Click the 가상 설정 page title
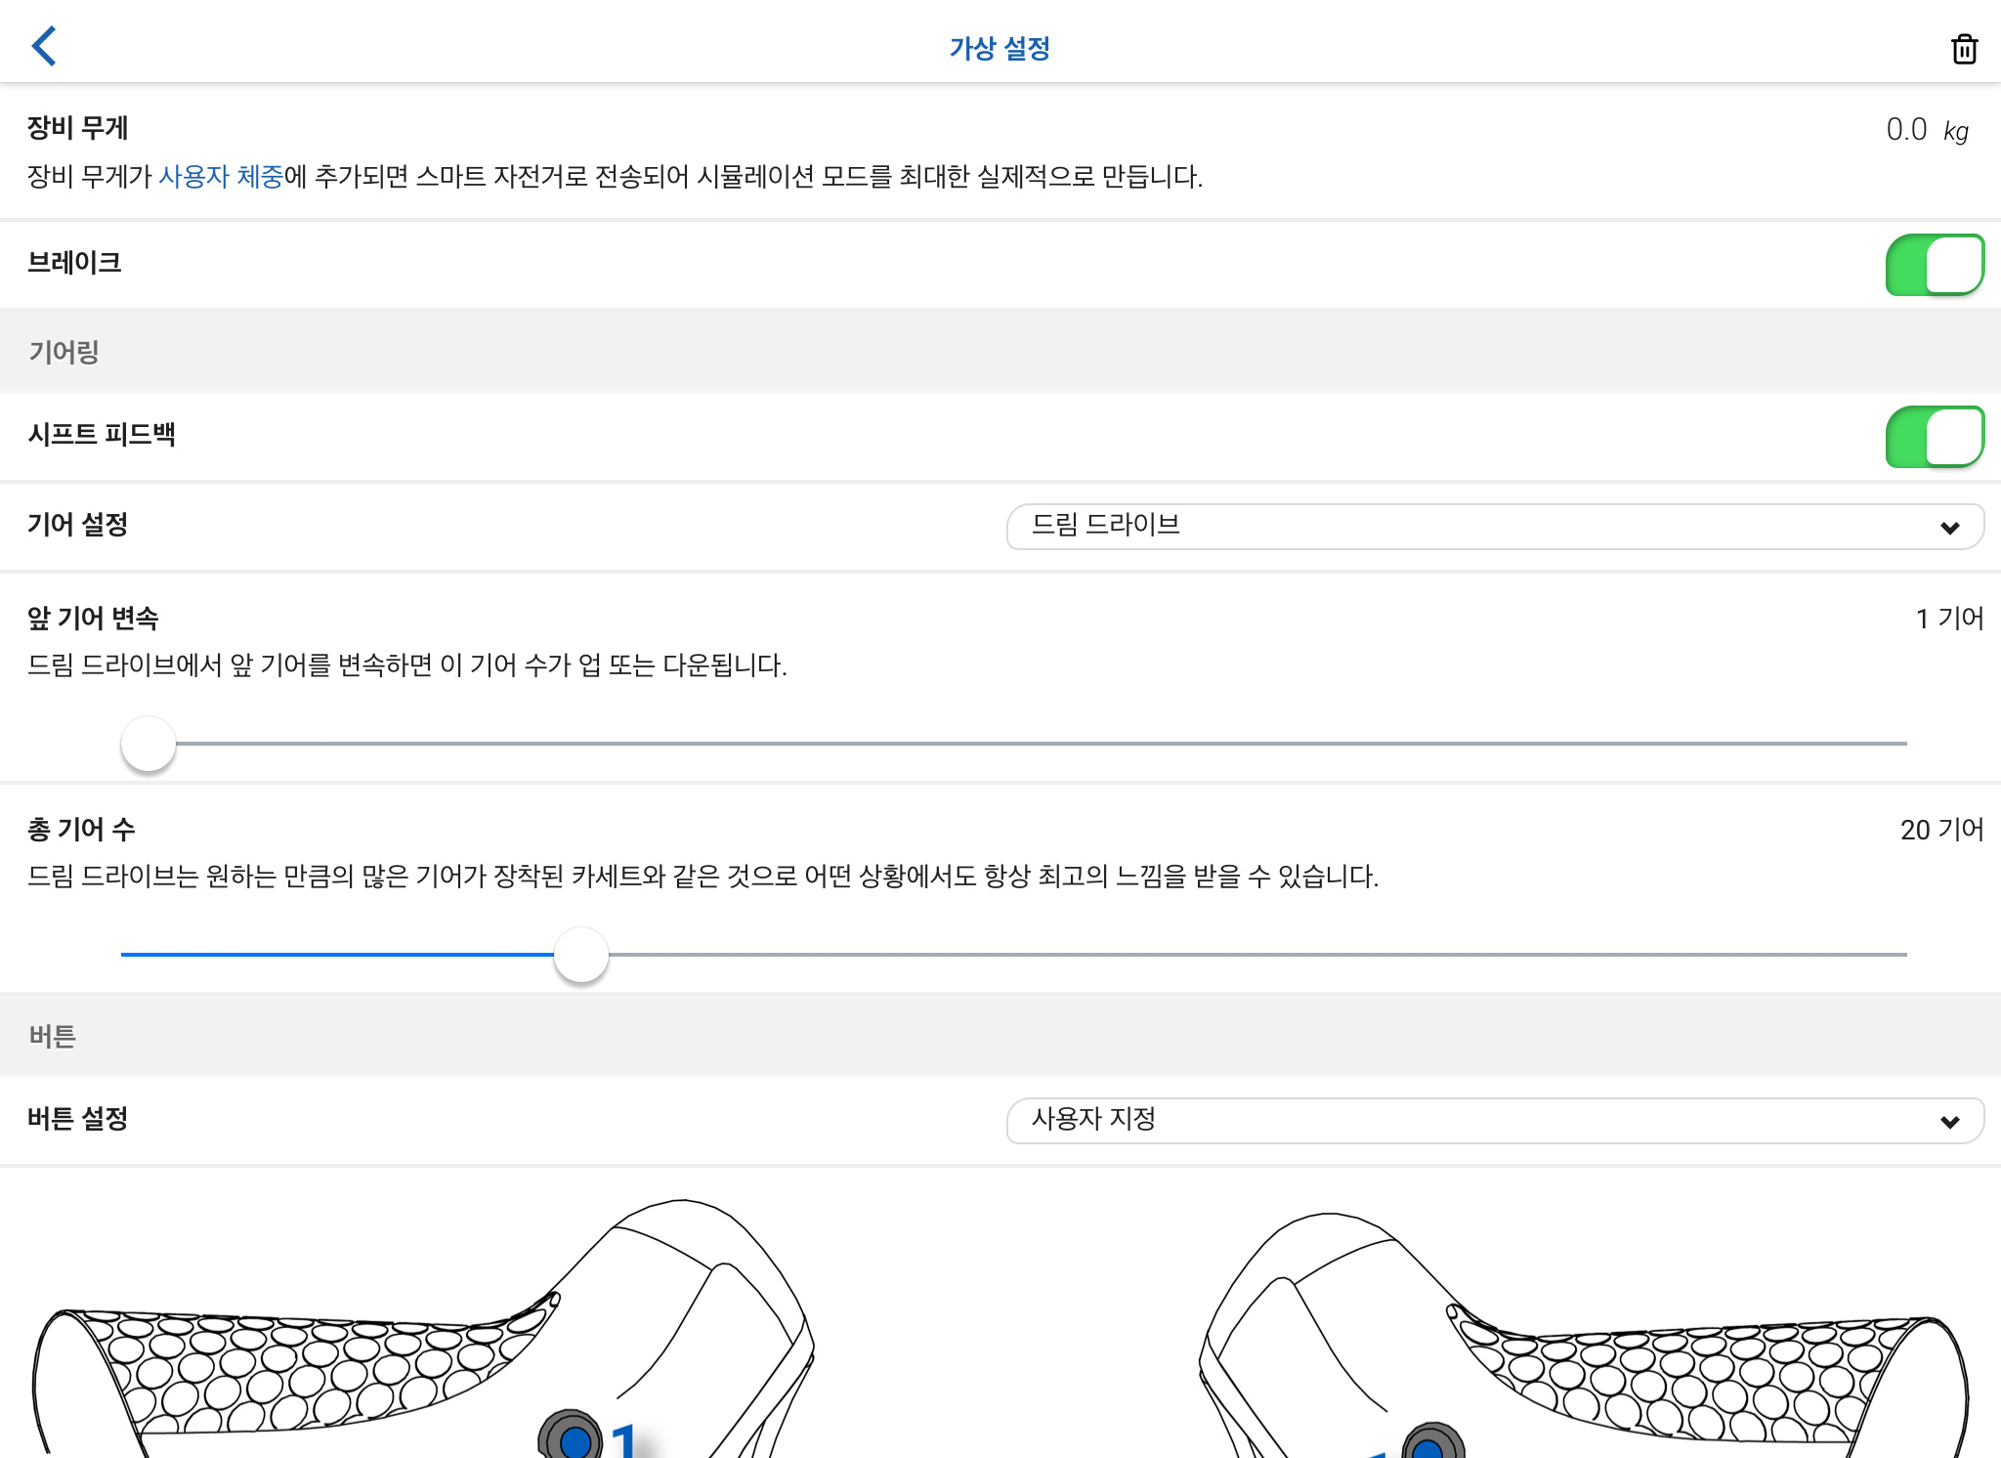 click(x=1000, y=48)
